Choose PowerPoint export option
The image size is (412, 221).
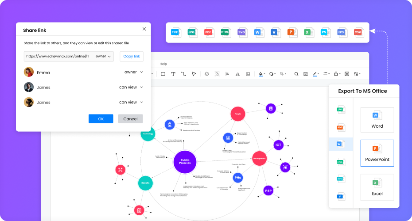coord(377,153)
